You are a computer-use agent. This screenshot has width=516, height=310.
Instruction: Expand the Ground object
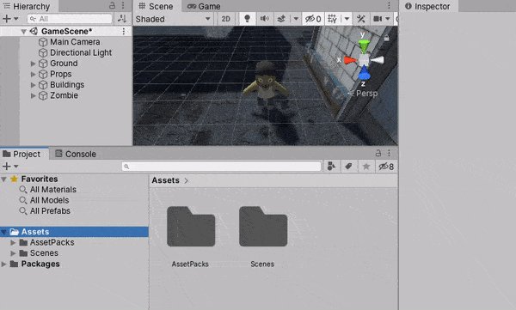(33, 64)
